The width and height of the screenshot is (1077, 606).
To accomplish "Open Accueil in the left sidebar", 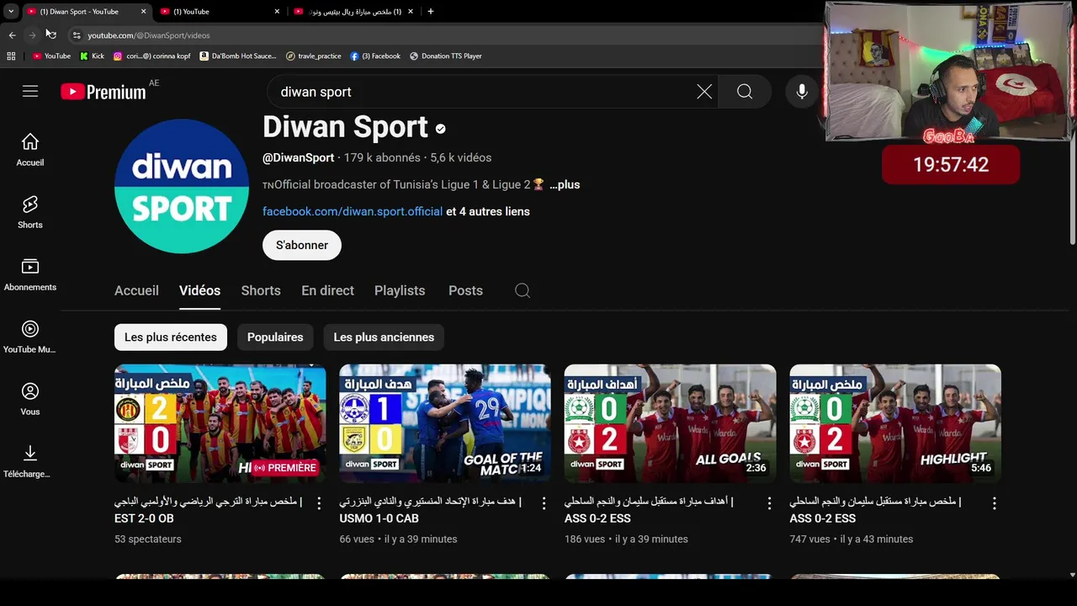I will [30, 150].
